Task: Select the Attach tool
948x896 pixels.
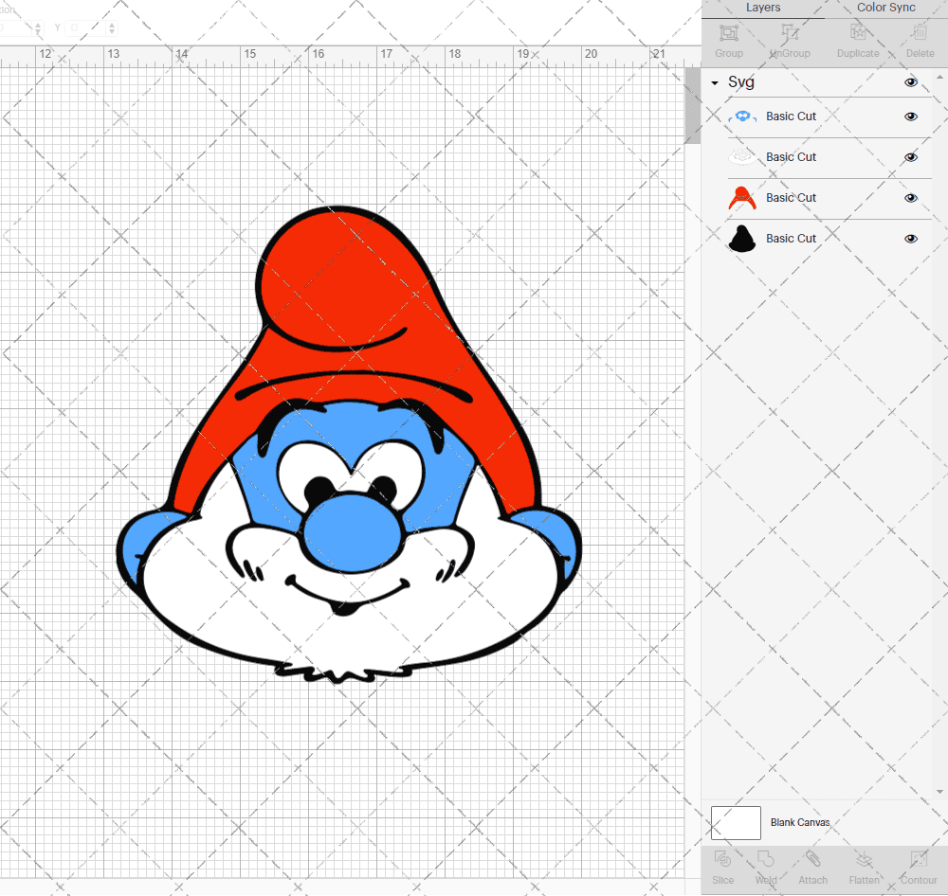Action: (812, 859)
